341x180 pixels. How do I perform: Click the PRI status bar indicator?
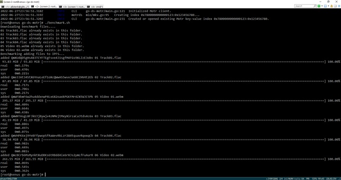308,179
